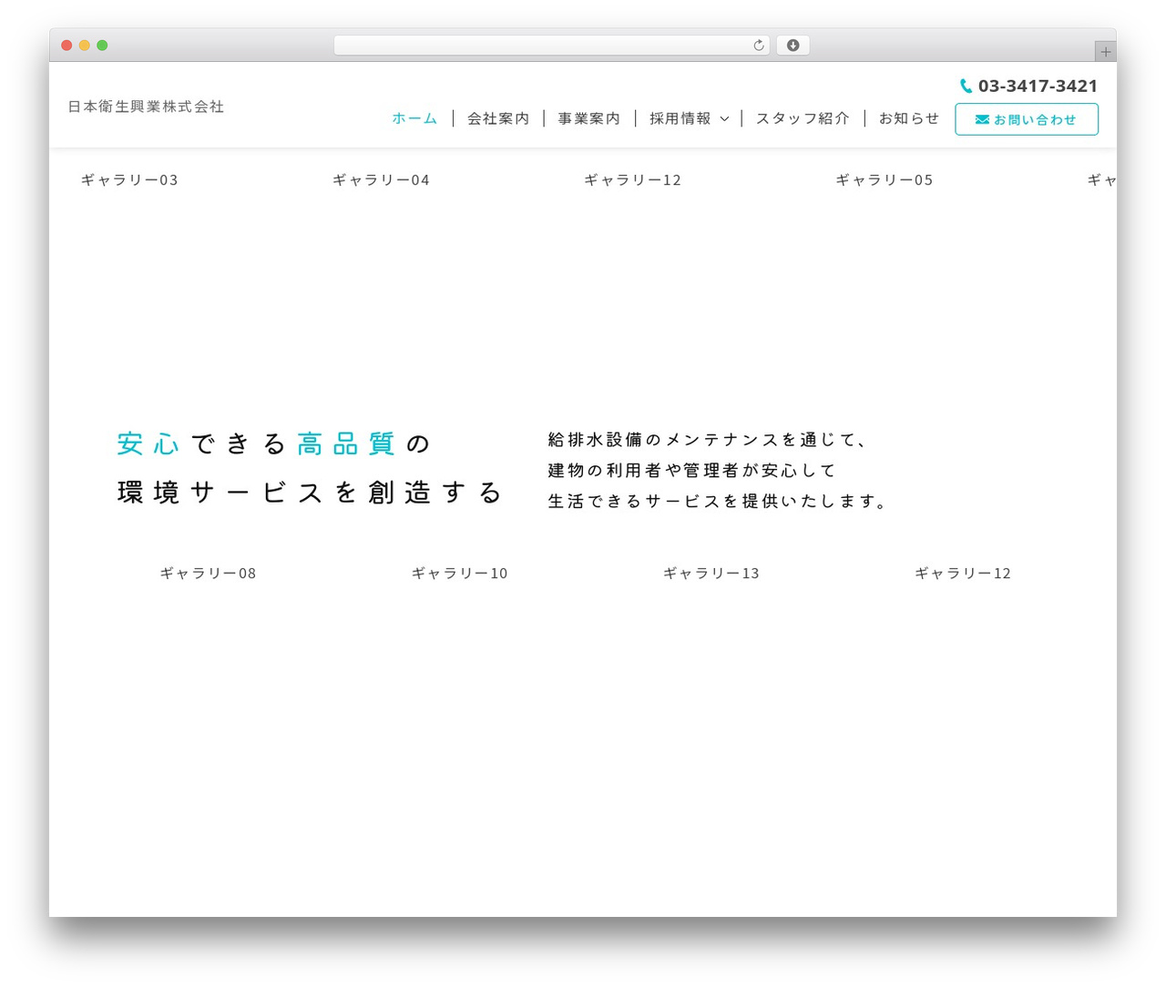Open the 会社案内 menu item
This screenshot has width=1166, height=987.
coord(498,118)
